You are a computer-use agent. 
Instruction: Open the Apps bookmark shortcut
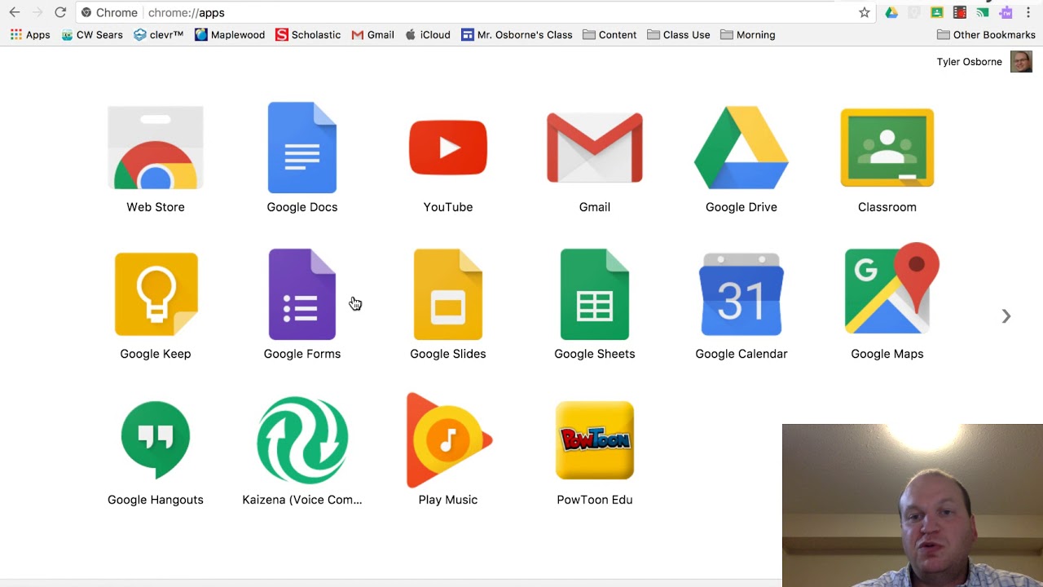pos(30,35)
